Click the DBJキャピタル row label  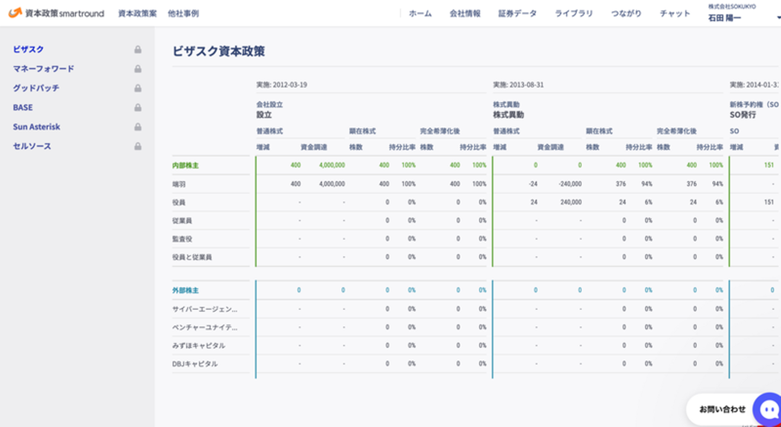195,364
